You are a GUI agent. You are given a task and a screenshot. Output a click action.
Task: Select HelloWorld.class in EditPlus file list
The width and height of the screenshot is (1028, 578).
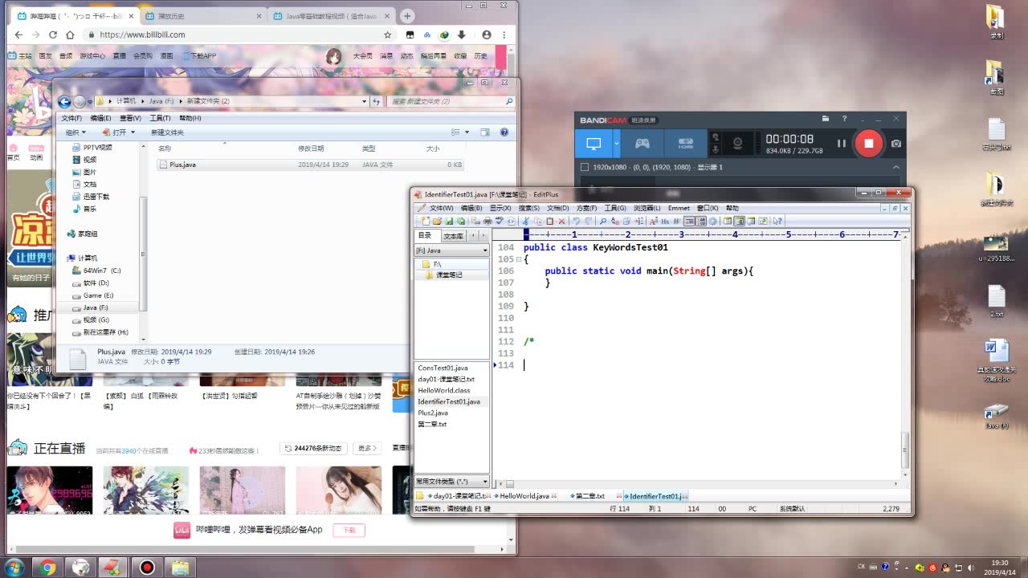click(444, 390)
